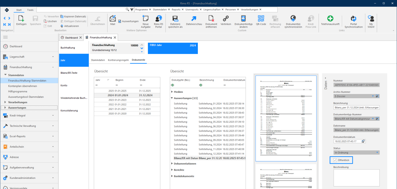Jump to first record navigation icon
397x189 pixels.
click(x=5, y=24)
